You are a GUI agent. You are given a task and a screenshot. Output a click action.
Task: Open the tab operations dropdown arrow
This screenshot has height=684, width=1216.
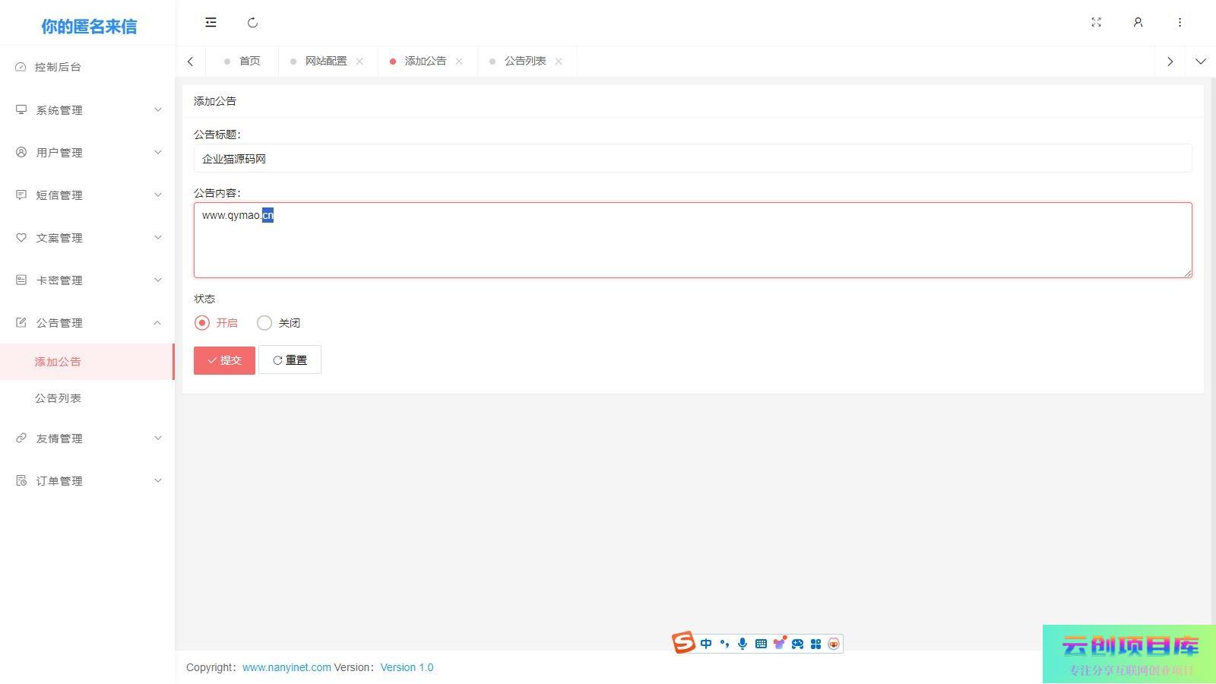[1200, 62]
